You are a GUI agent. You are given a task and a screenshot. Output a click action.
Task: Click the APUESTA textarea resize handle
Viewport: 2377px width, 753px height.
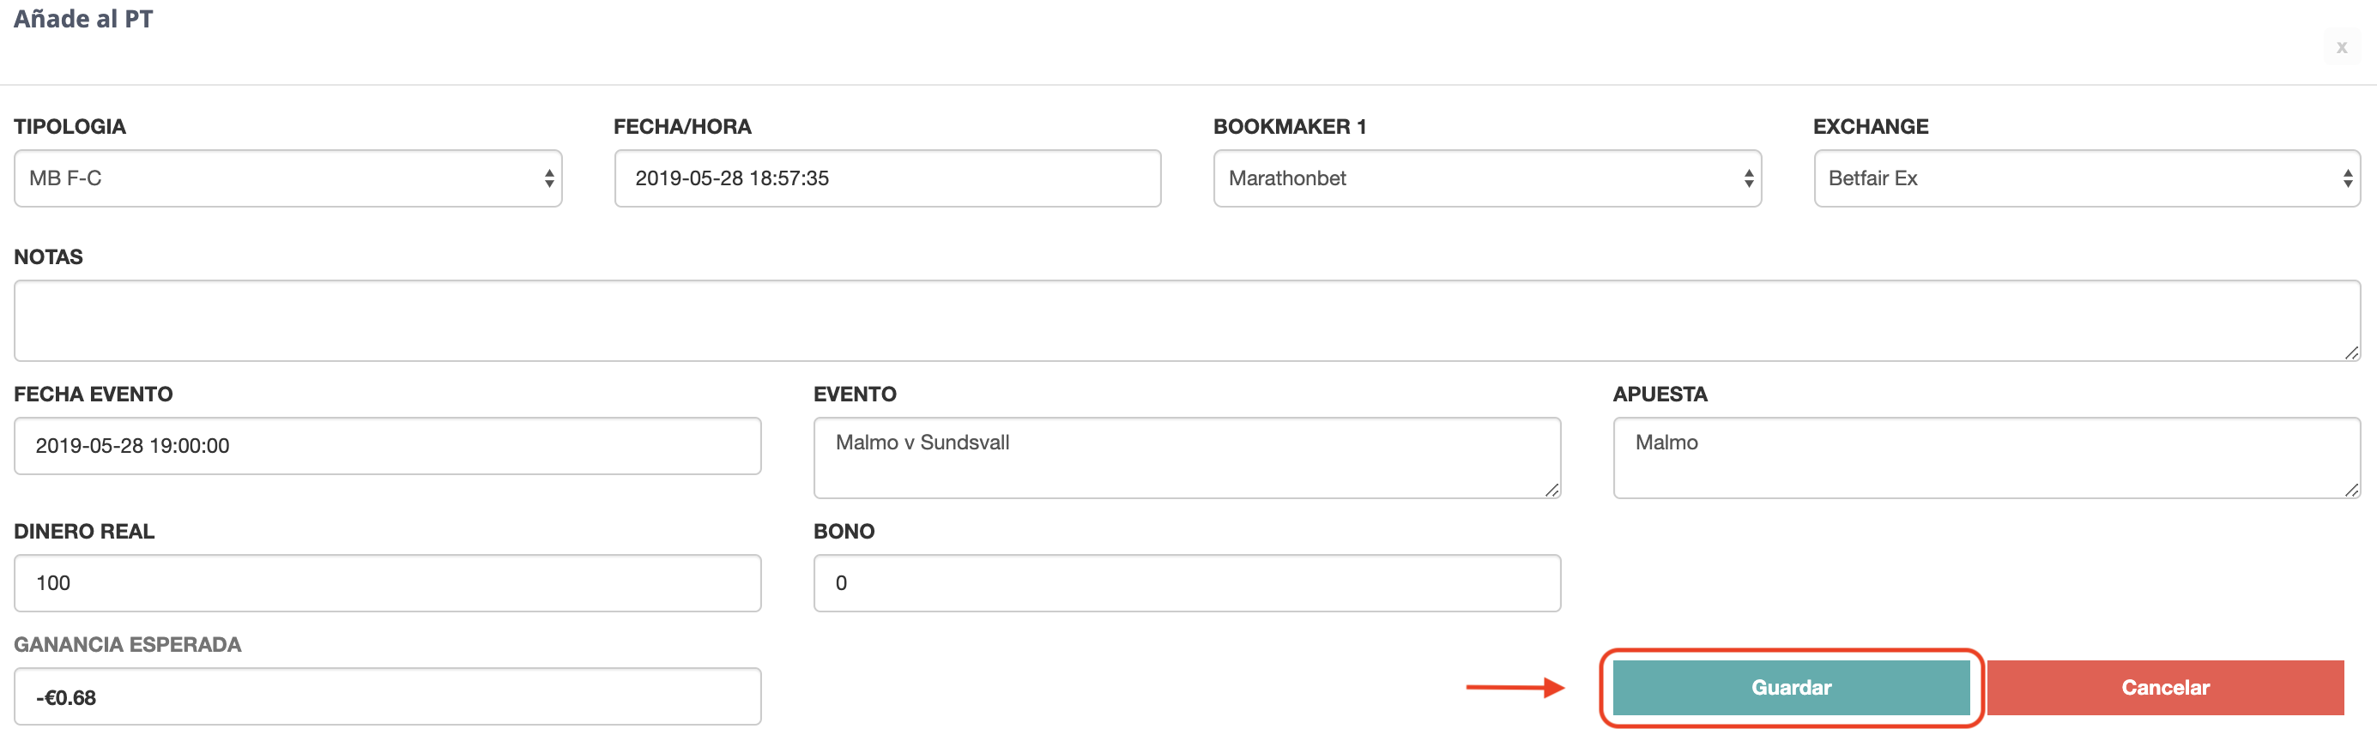(2351, 490)
